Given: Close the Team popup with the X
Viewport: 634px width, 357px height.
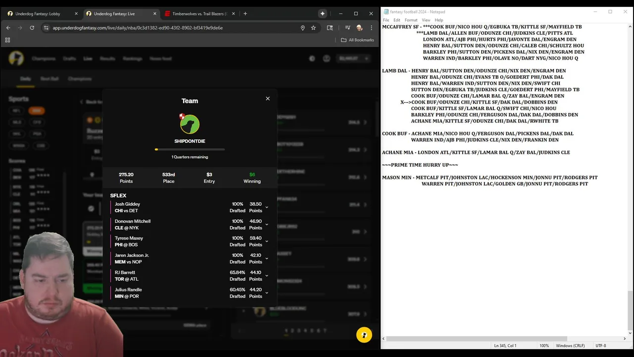Looking at the screenshot, I should click(x=267, y=99).
